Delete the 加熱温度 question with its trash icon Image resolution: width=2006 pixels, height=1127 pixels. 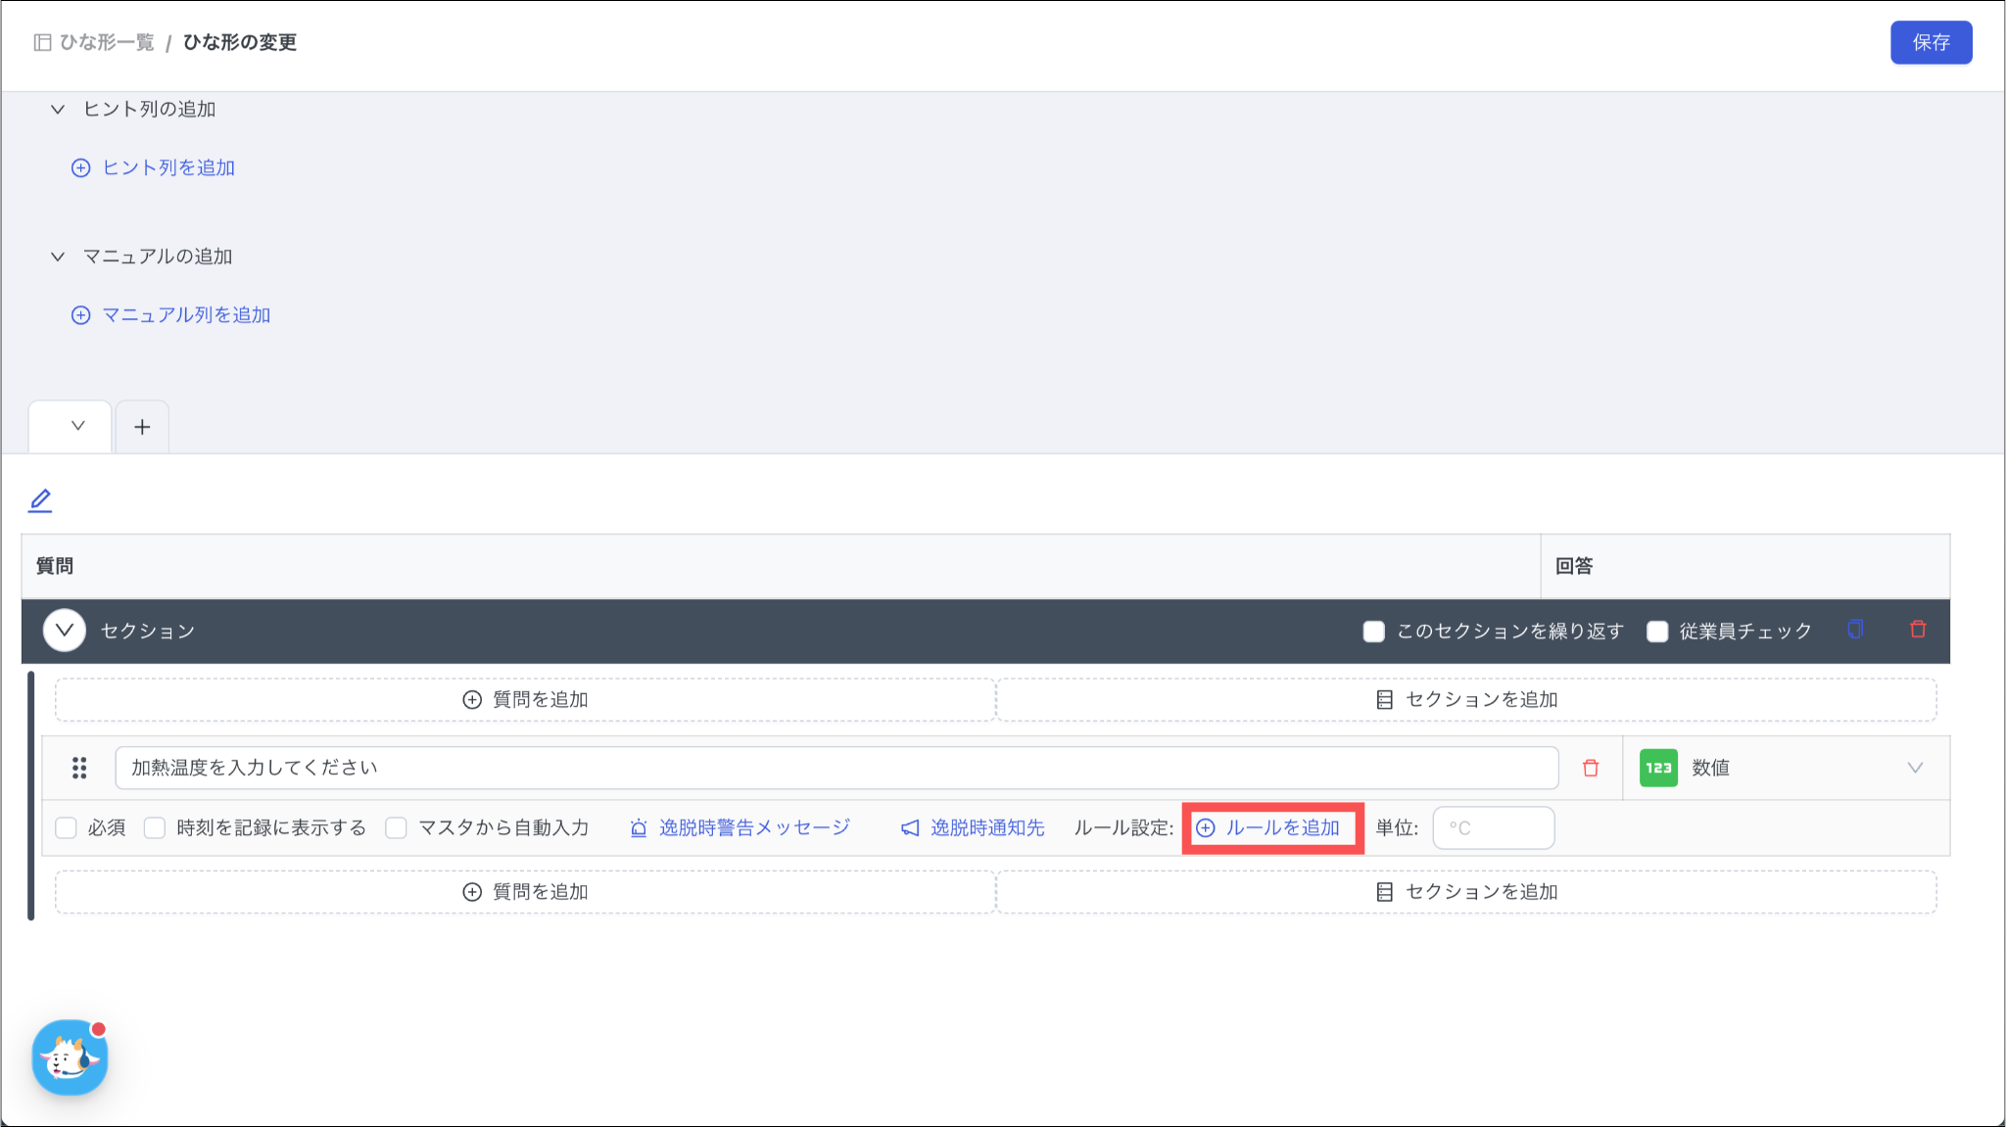(1591, 769)
